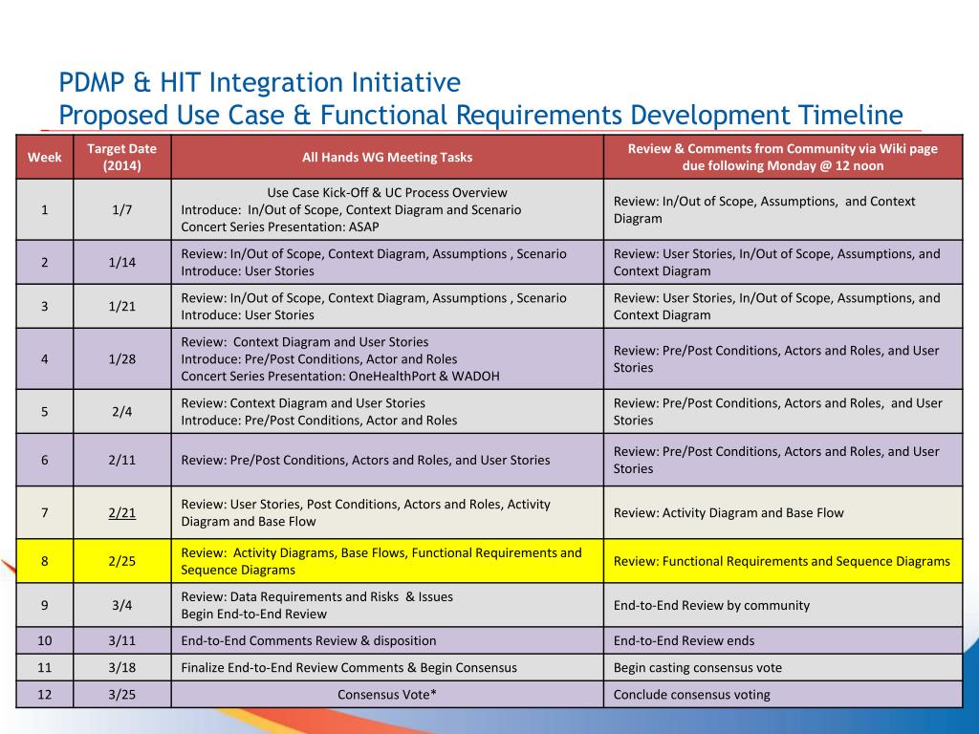Click 'Conclude consensus voting' cell
This screenshot has height=734, width=979.
[783, 695]
